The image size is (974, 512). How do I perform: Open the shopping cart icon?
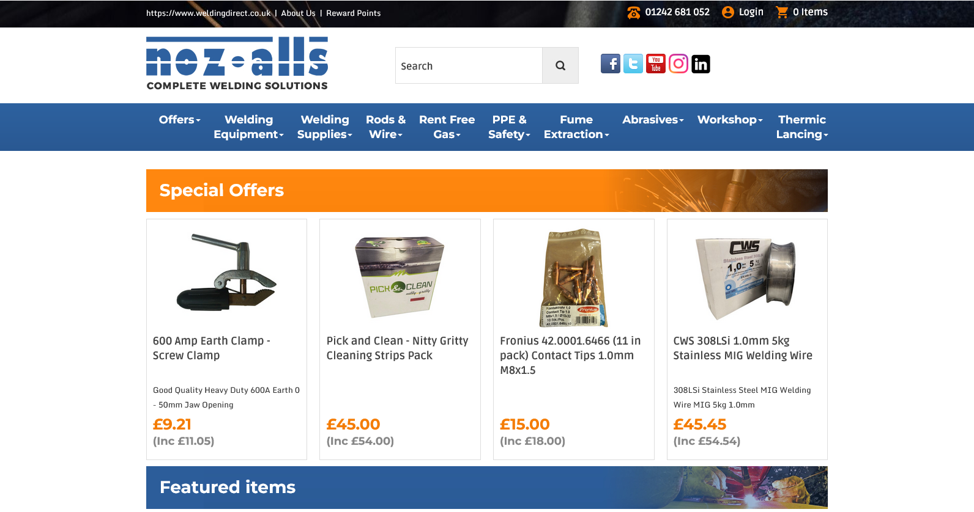[782, 12]
